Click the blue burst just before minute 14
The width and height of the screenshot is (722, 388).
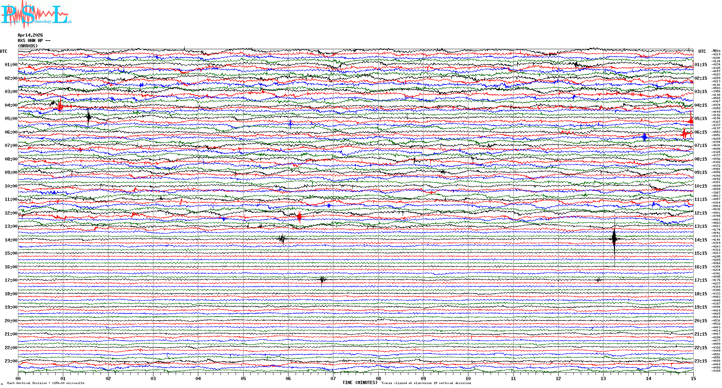coord(644,137)
